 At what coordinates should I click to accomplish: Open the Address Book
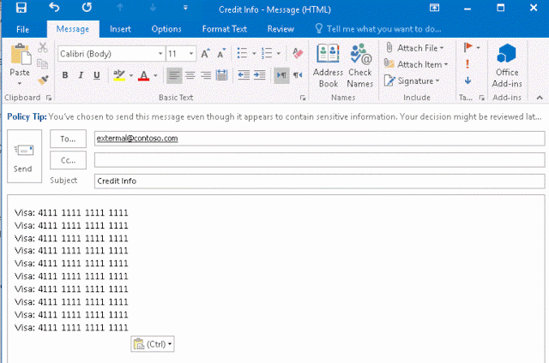pyautogui.click(x=328, y=65)
